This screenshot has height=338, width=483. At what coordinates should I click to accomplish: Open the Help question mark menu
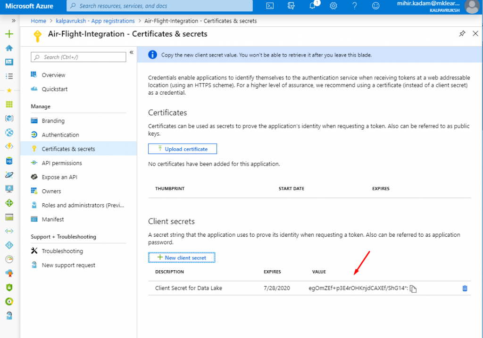[x=355, y=6]
